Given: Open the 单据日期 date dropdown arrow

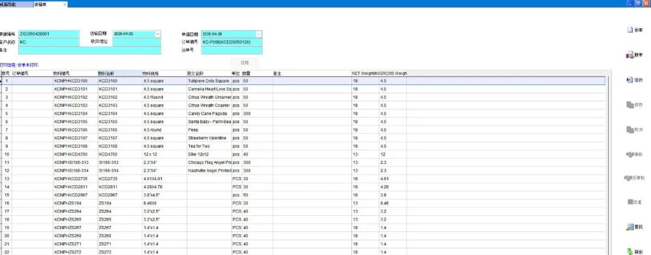Looking at the screenshot, I should [259, 34].
